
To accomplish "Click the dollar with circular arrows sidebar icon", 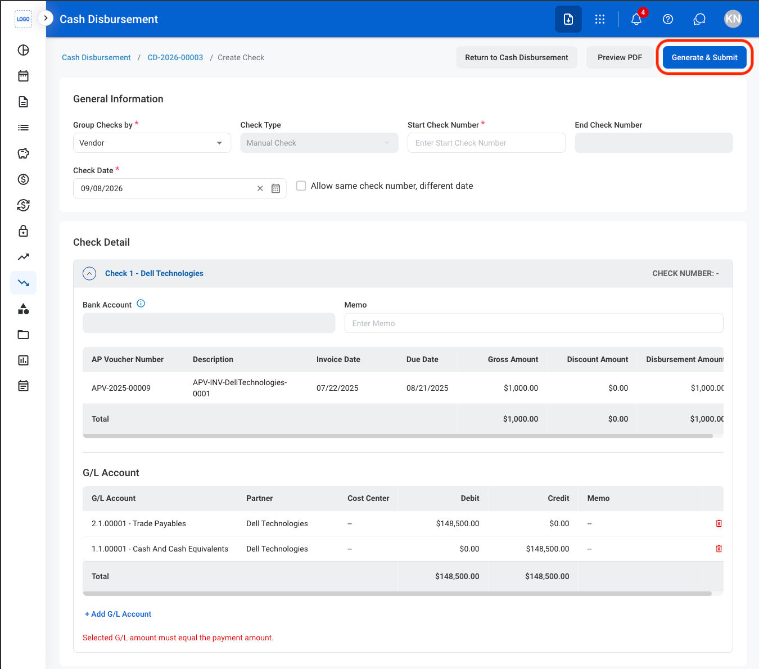I will (23, 205).
